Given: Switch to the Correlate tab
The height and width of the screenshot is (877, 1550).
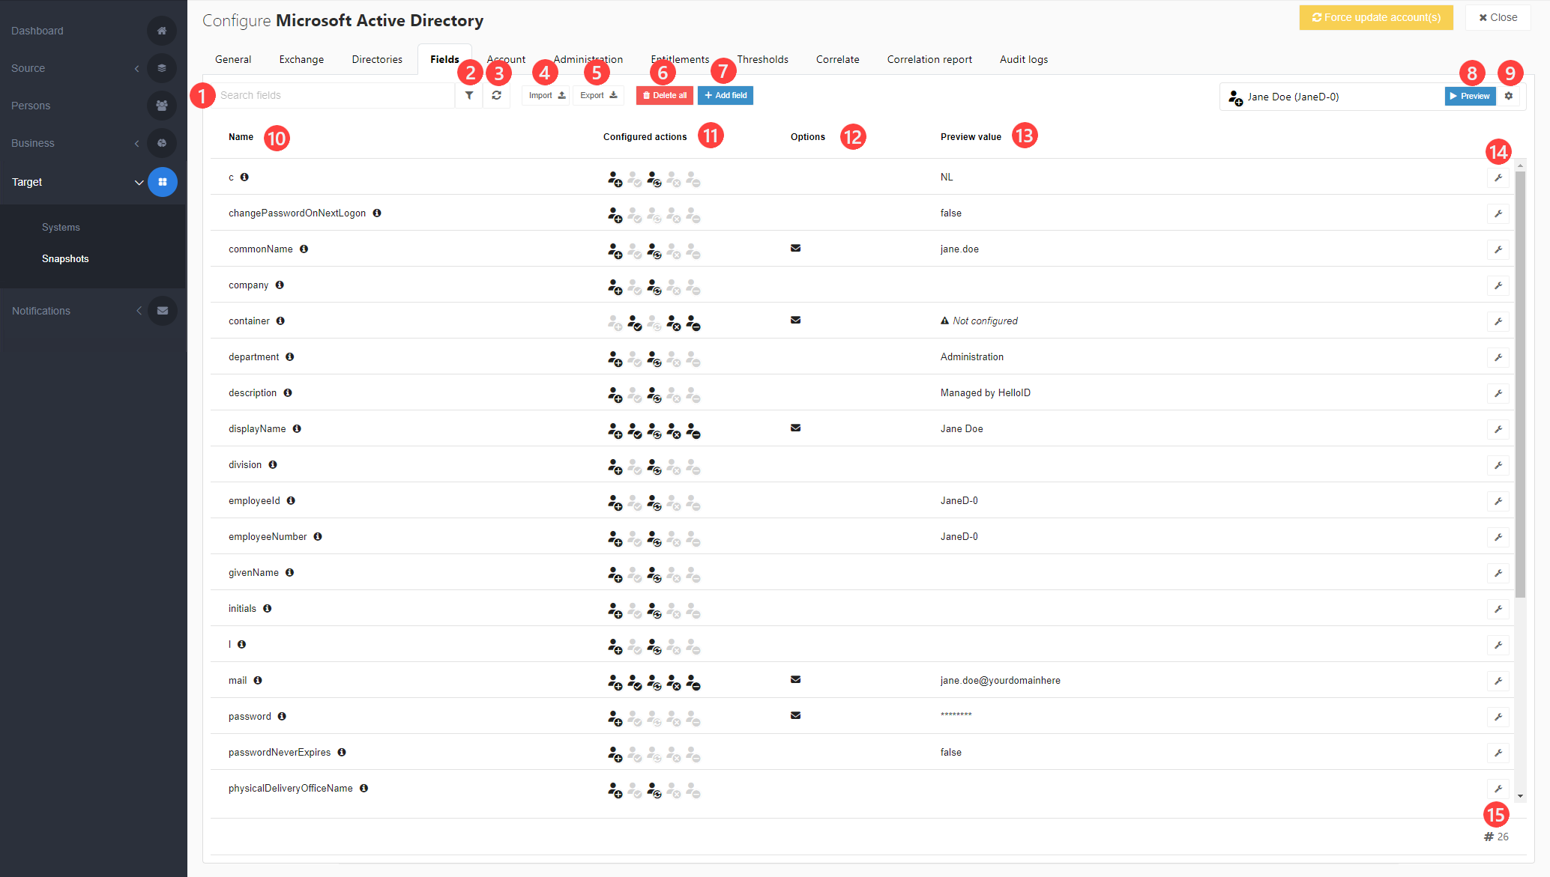Looking at the screenshot, I should click(836, 58).
